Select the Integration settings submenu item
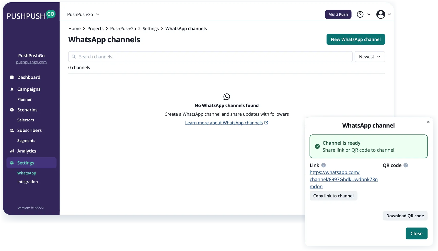 click(28, 182)
